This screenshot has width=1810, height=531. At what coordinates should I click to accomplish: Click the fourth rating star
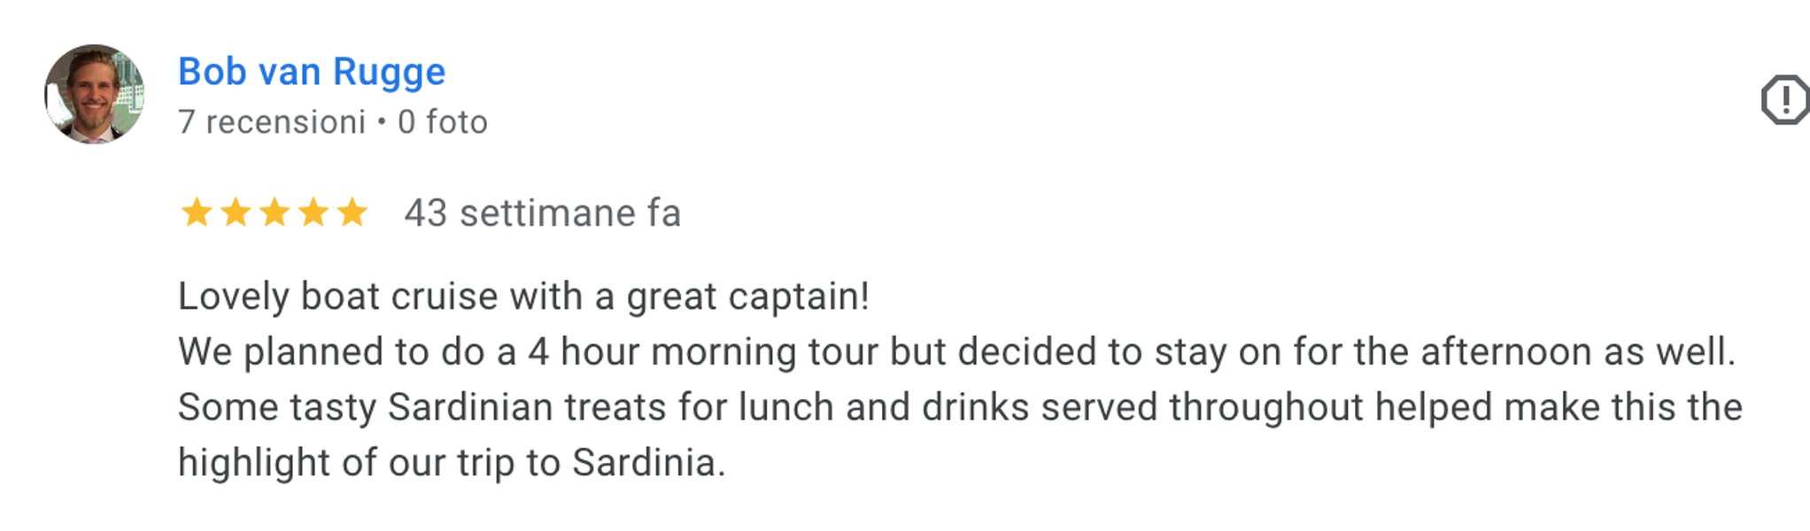313,213
